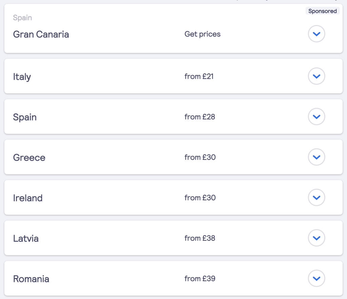Viewport: 347px width, 299px height.
Task: Click the Latvia destination label
Action: pyautogui.click(x=26, y=238)
